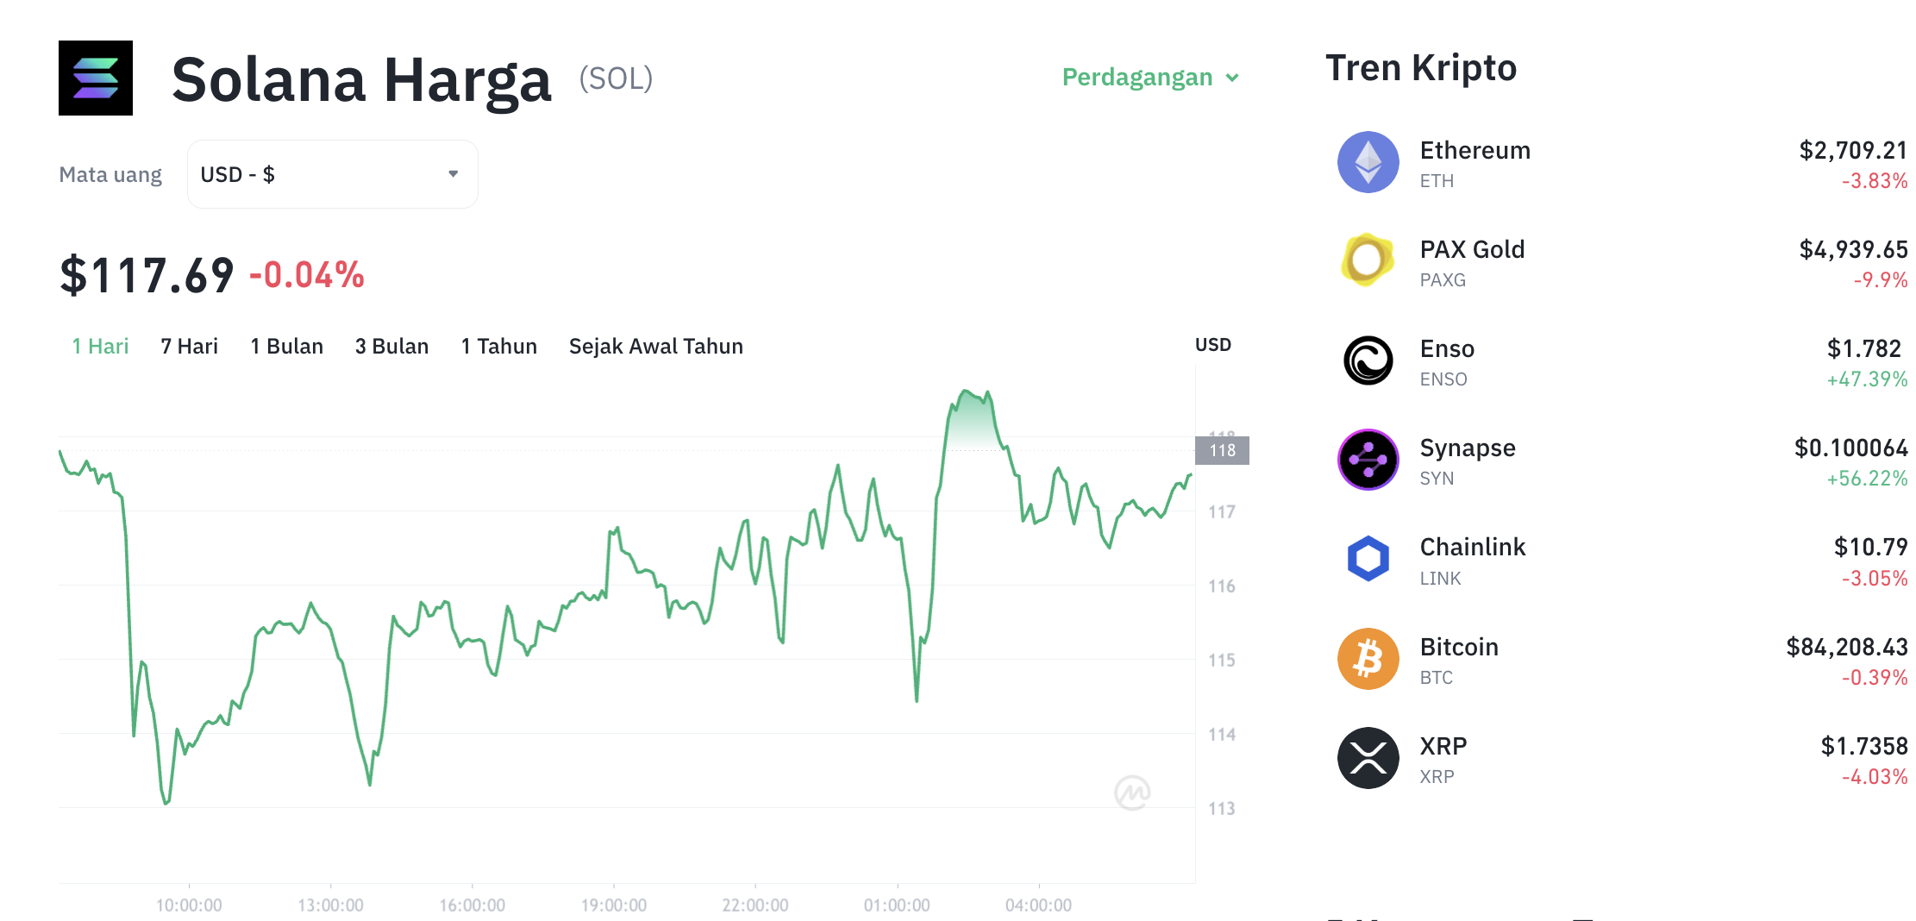Select the Sejak Awal Tahun tab
Image resolution: width=1916 pixels, height=921 pixels.
pos(655,346)
